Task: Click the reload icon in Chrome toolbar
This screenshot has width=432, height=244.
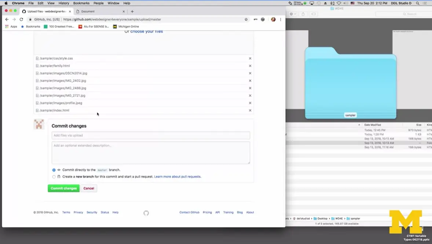Action: 21,19
